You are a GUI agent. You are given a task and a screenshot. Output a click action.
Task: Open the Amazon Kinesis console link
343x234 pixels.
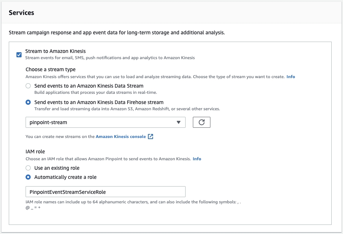[x=121, y=137]
